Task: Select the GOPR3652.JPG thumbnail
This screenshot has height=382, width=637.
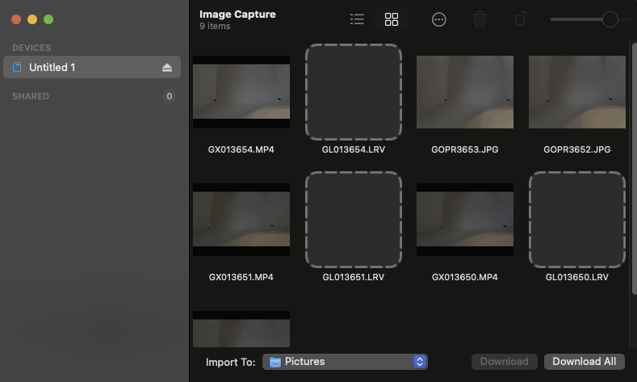Action: point(577,92)
